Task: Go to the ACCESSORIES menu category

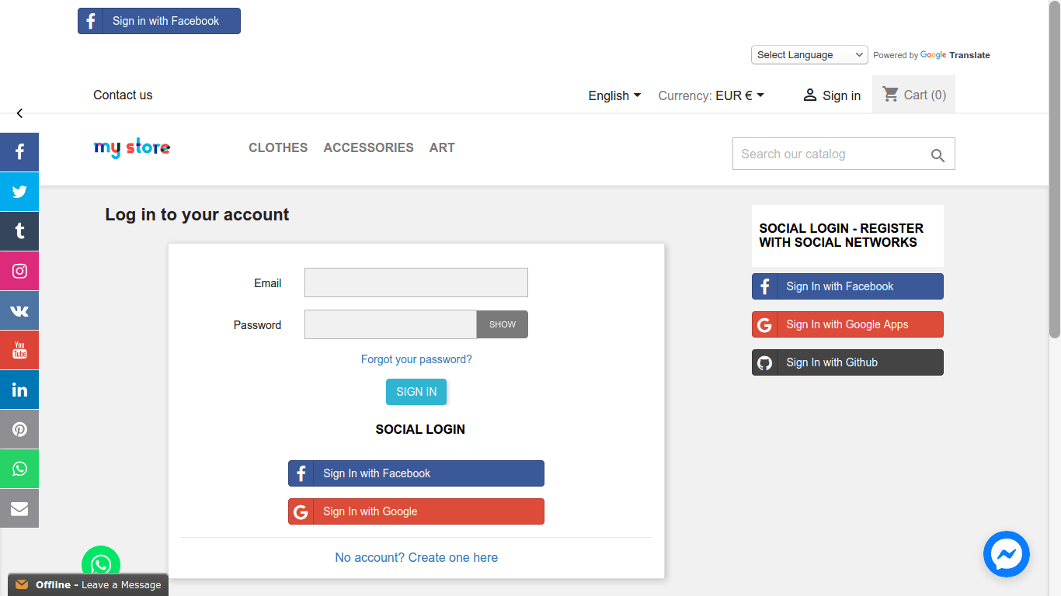Action: click(368, 147)
